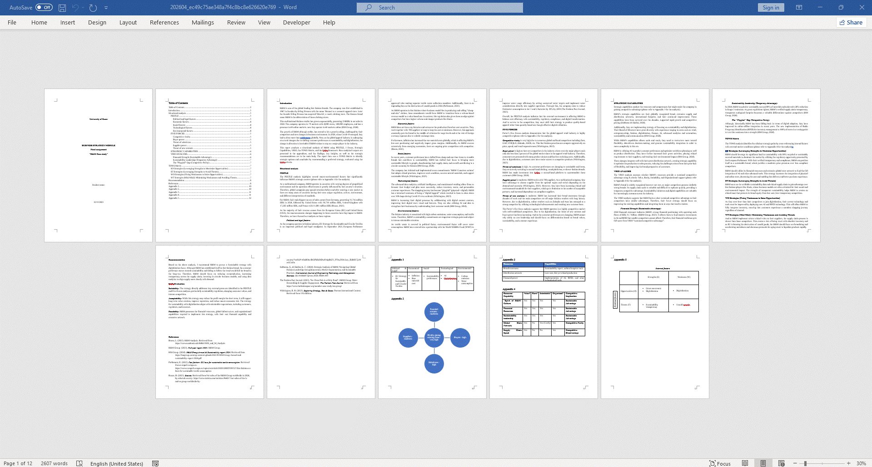
Task: Click in the Search box
Action: click(439, 8)
